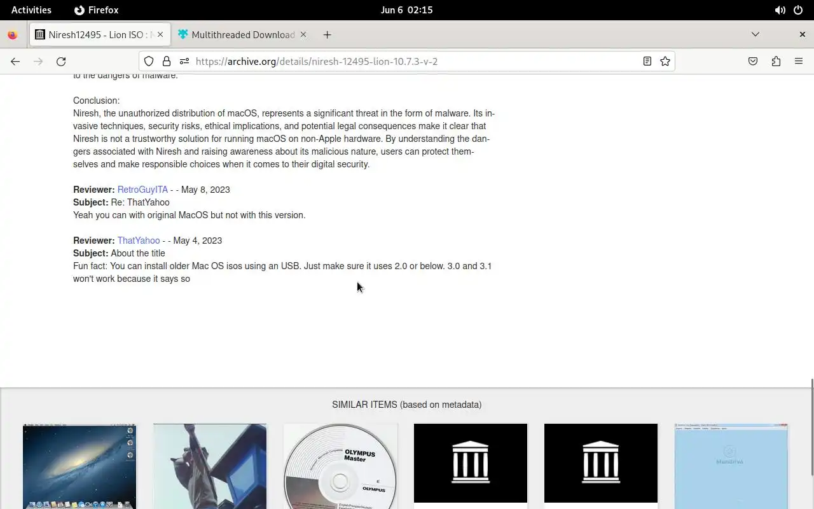814x509 pixels.
Task: Click the 'Fun fact: You can install' sentence
Action: (282, 272)
